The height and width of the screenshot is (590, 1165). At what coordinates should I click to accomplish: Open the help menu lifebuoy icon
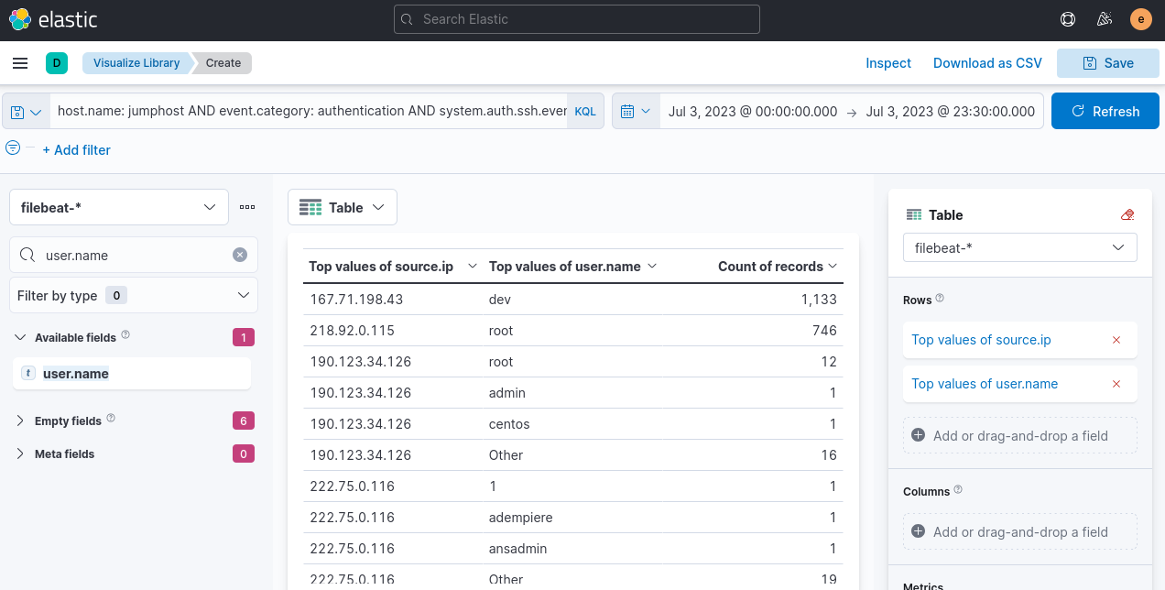tap(1067, 19)
